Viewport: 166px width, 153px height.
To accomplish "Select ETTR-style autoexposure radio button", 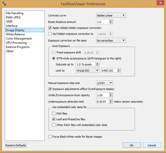I will (54, 58).
